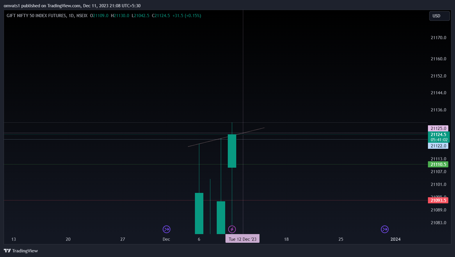This screenshot has height=257, width=455.
Task: Open the contract rollover icon near Dec
Action: pyautogui.click(x=166, y=229)
